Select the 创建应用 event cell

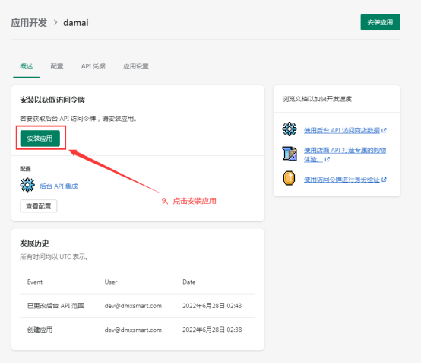40,330
